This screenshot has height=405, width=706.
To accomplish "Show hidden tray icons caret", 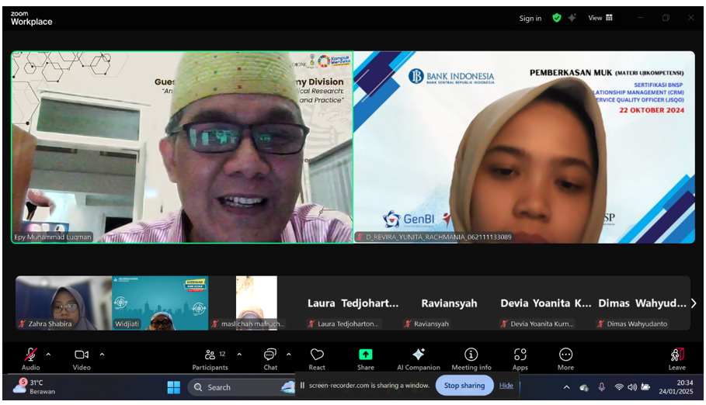I will [x=566, y=387].
